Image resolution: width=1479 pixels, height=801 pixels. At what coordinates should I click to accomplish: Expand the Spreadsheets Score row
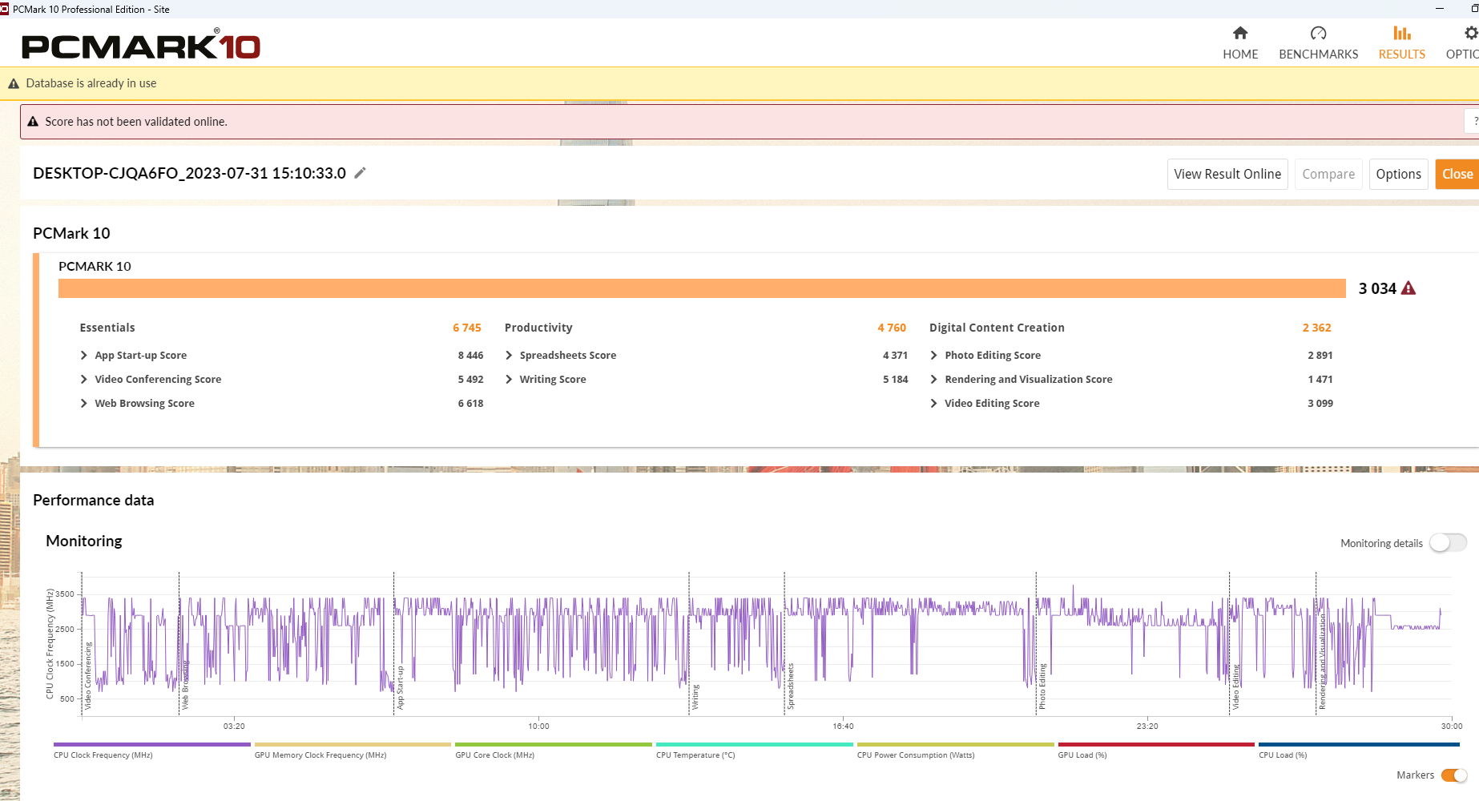click(509, 355)
